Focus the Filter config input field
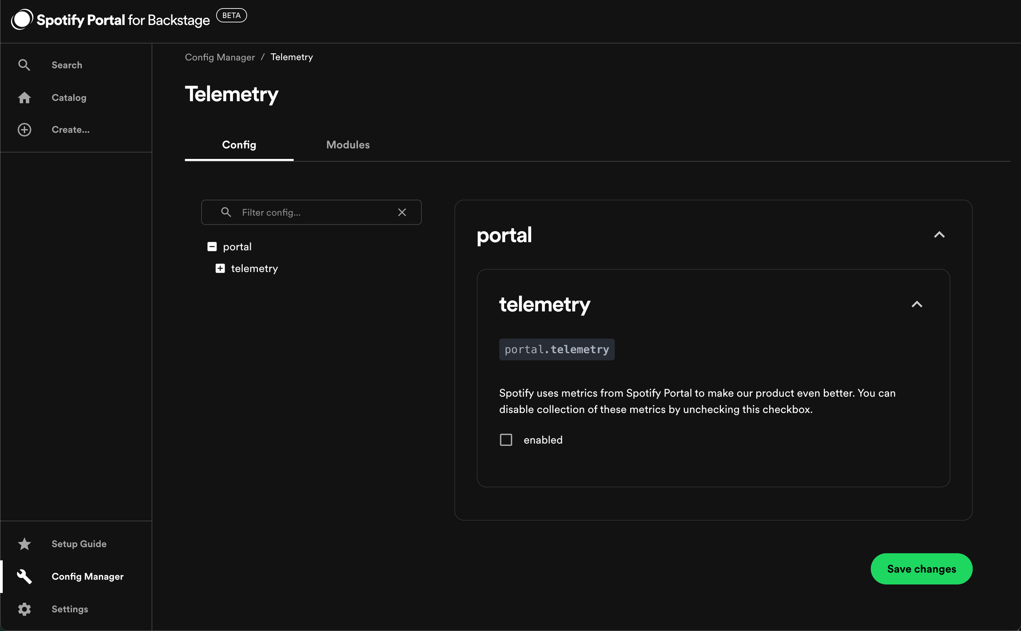The image size is (1021, 631). coord(312,212)
